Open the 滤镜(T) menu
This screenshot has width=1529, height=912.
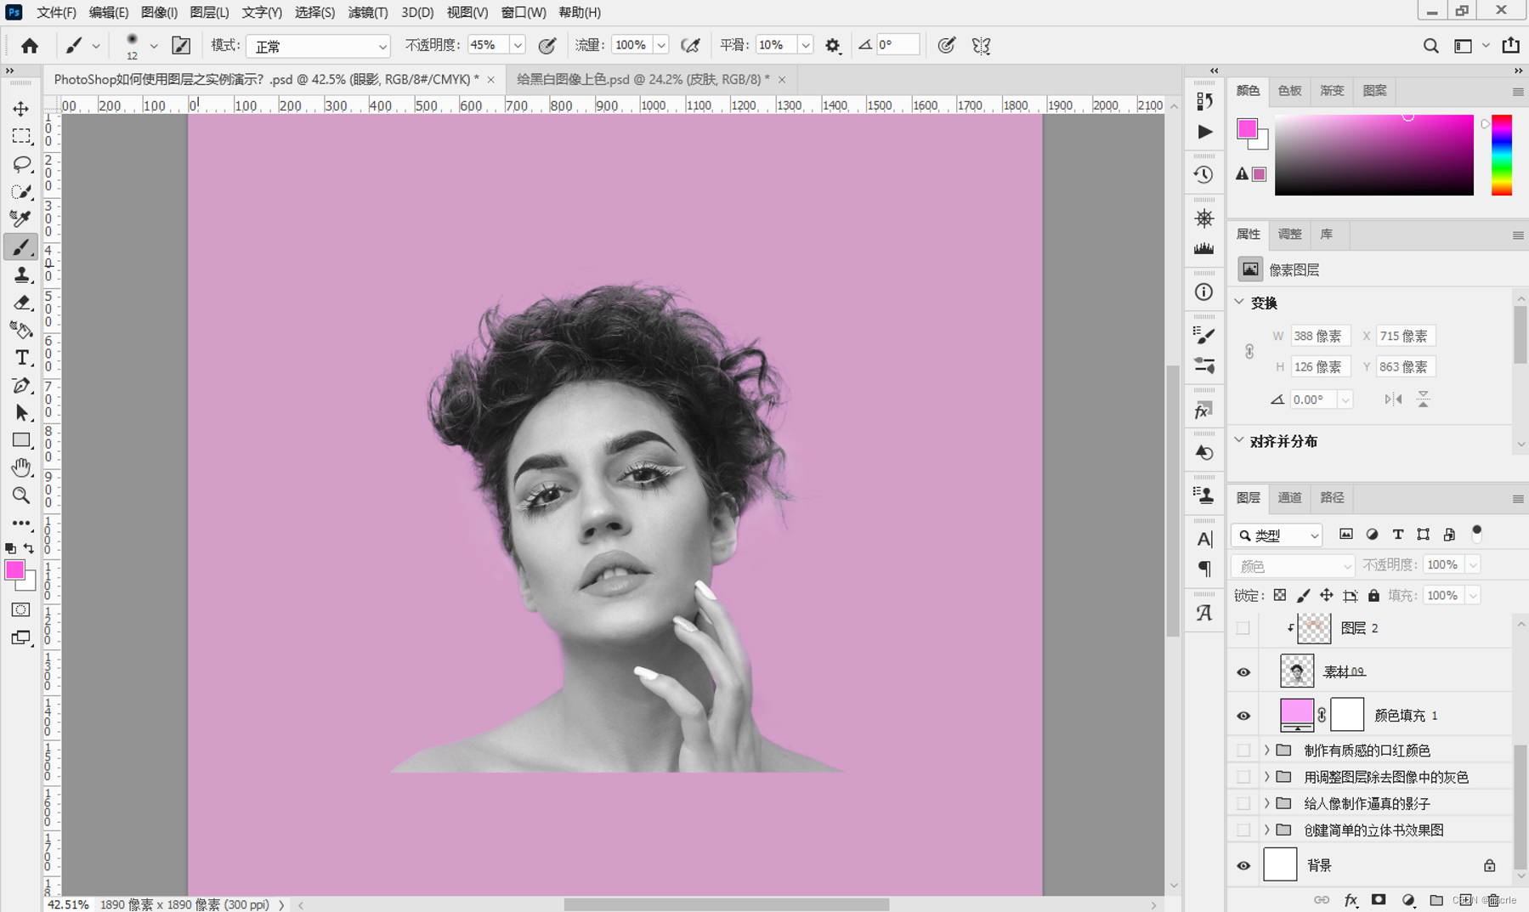point(367,12)
